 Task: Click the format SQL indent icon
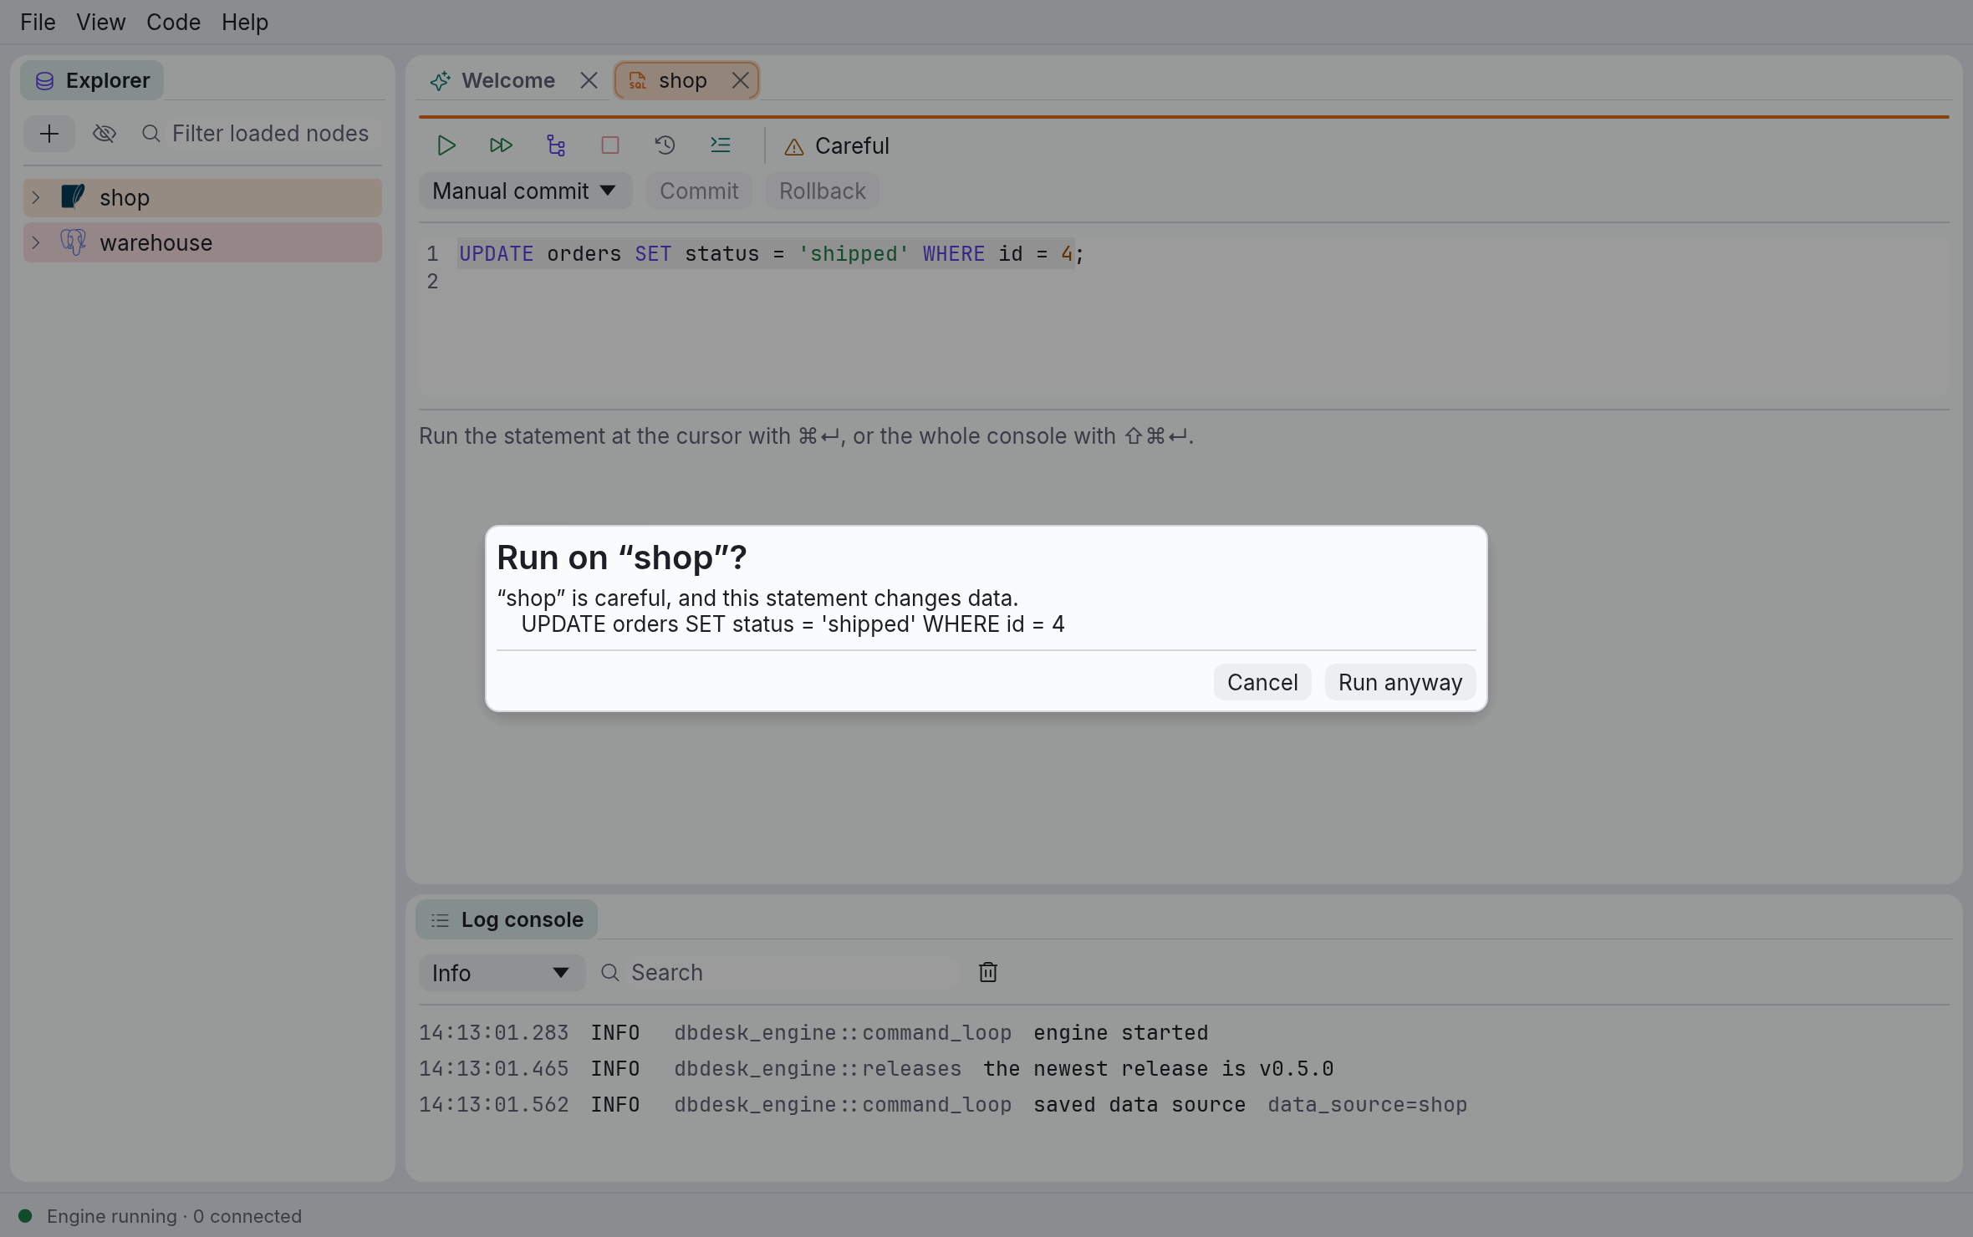721,145
